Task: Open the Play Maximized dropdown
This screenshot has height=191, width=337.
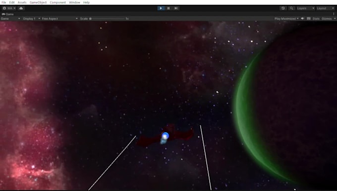Action: point(286,19)
